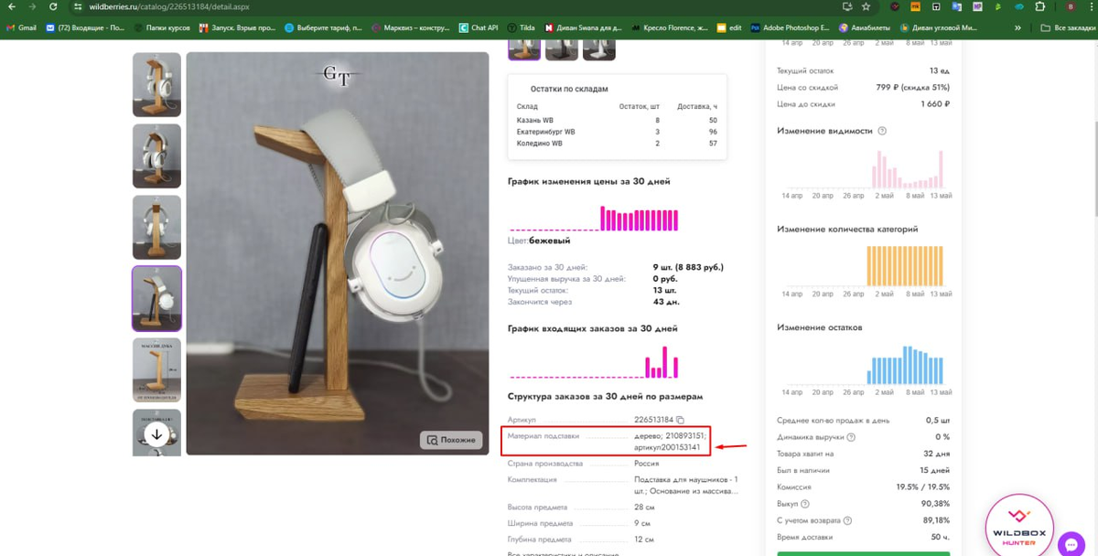Click the Изменение количества категорий chart
The image size is (1098, 556).
pos(864,266)
